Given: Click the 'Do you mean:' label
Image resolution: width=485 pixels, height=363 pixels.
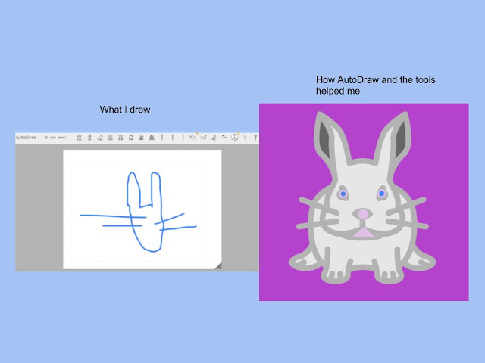Looking at the screenshot, I should 55,138.
